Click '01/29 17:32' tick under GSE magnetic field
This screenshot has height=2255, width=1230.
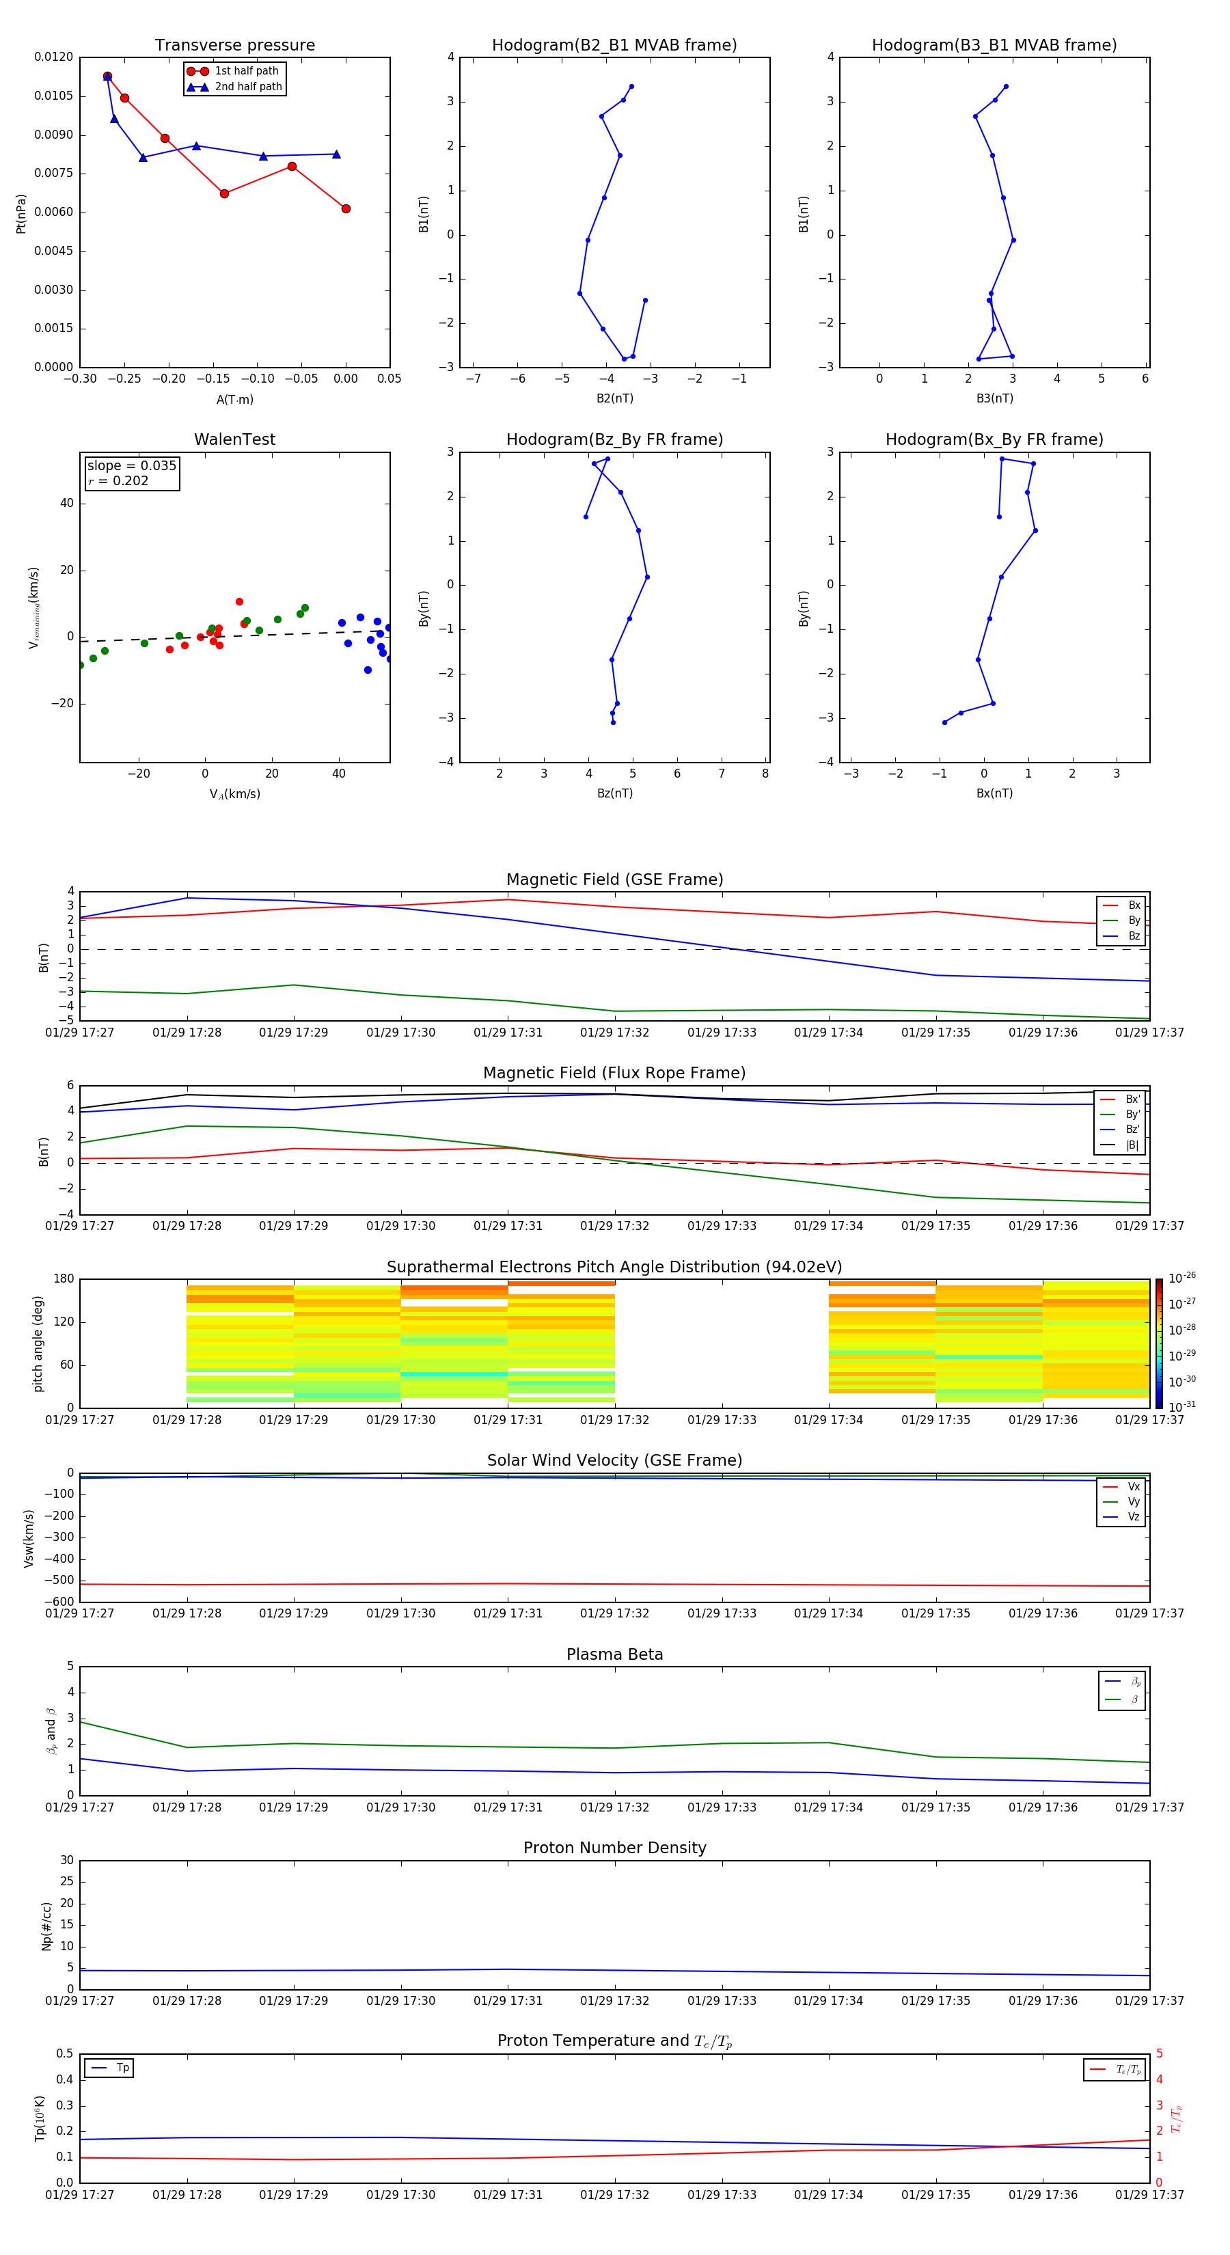click(614, 1033)
